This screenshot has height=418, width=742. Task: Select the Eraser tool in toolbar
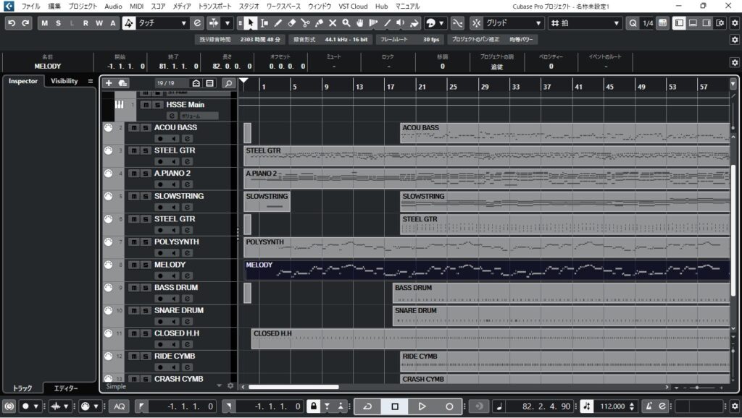coord(292,23)
